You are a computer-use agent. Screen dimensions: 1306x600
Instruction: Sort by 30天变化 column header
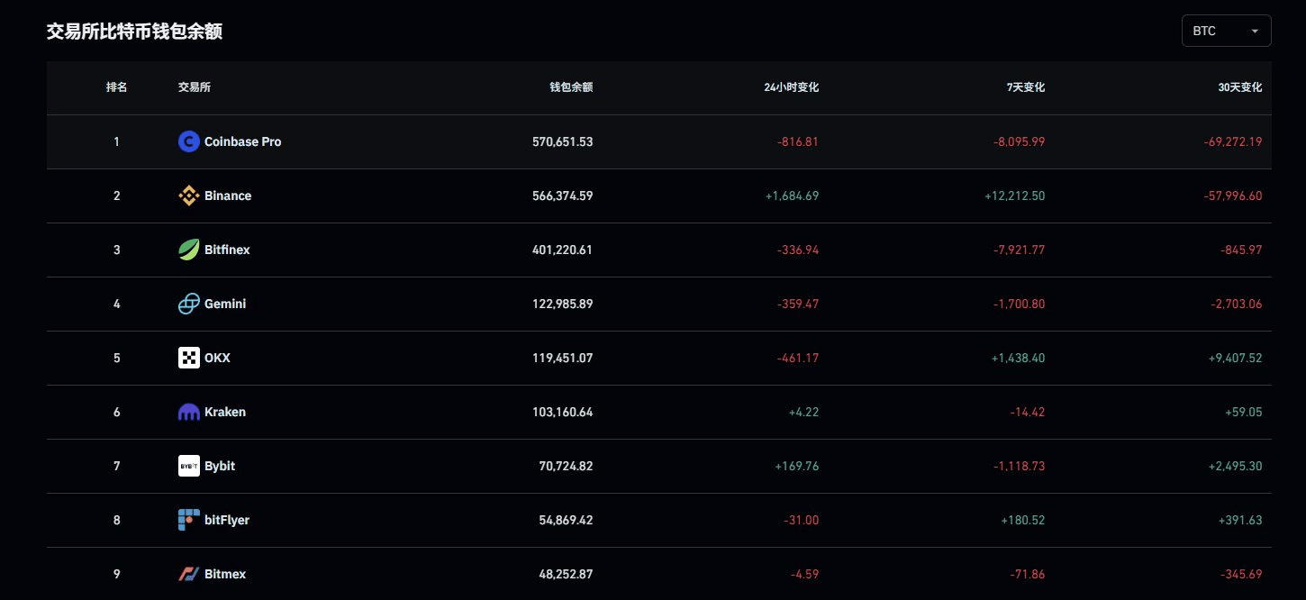1239,87
